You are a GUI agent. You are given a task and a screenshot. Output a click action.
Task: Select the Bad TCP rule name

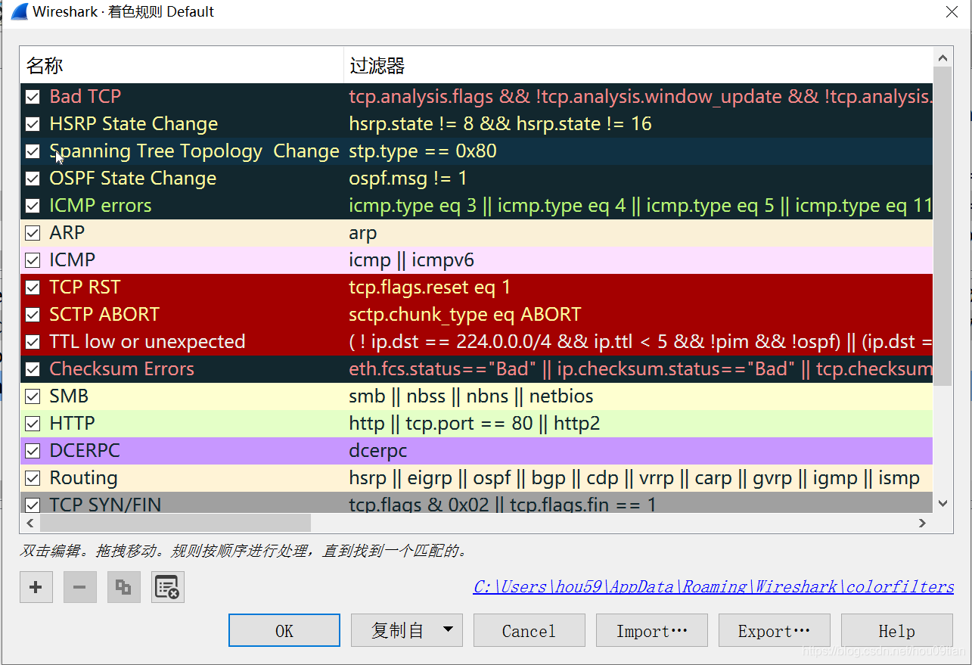coord(85,97)
